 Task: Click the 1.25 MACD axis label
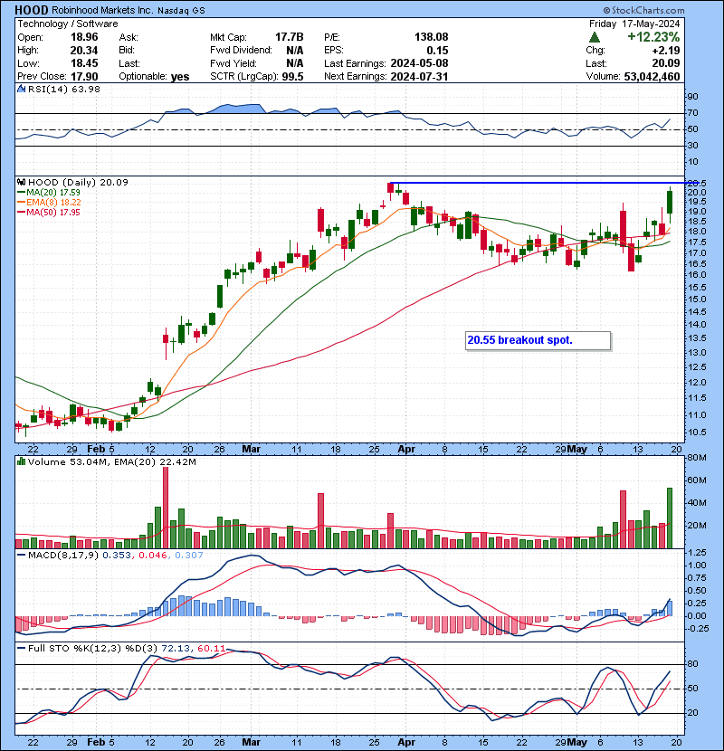click(697, 553)
